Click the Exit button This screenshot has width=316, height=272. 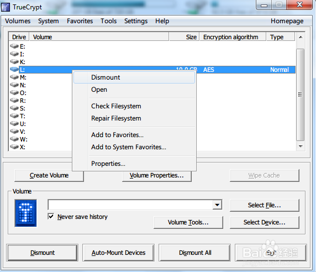[x=271, y=253]
